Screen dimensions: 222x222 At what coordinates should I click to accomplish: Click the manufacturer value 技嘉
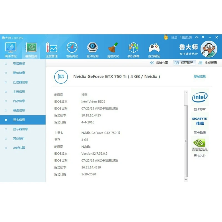click(x=84, y=95)
